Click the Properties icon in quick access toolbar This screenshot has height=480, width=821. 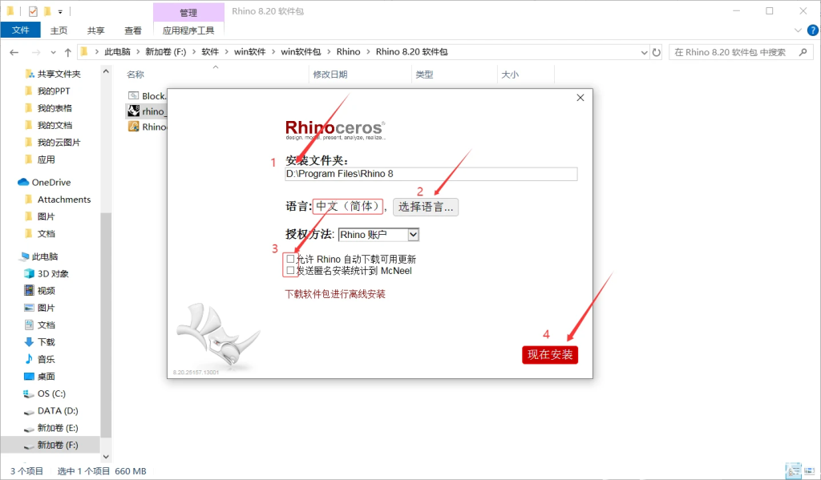tap(34, 11)
